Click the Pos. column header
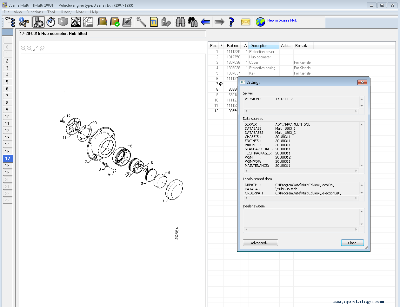The height and width of the screenshot is (307, 400). point(213,46)
